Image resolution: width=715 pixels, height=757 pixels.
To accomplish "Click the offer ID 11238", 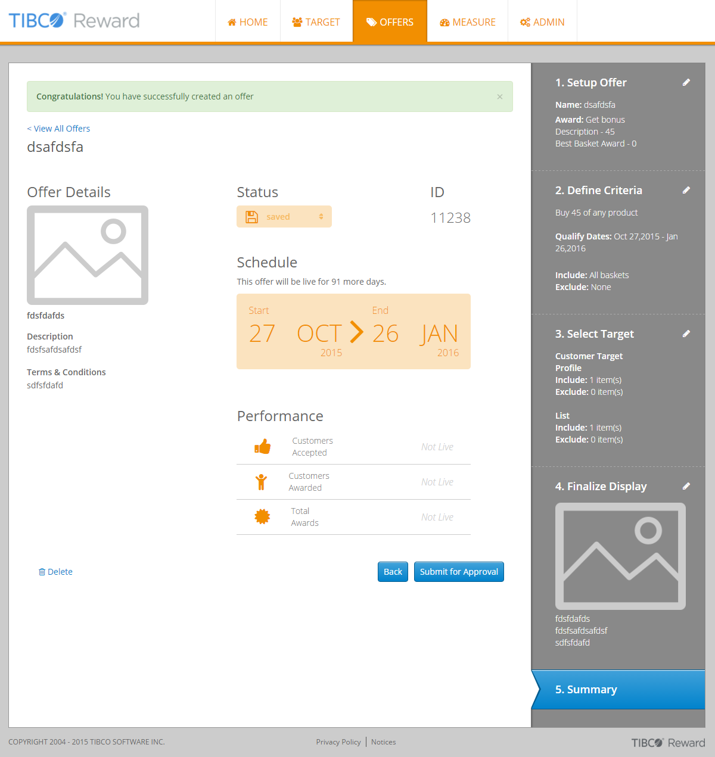I will point(450,218).
